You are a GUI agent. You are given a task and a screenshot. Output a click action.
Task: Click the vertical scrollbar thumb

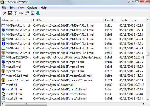148,54
